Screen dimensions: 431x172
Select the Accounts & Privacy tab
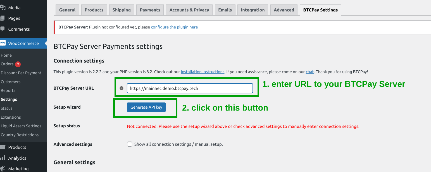189,10
